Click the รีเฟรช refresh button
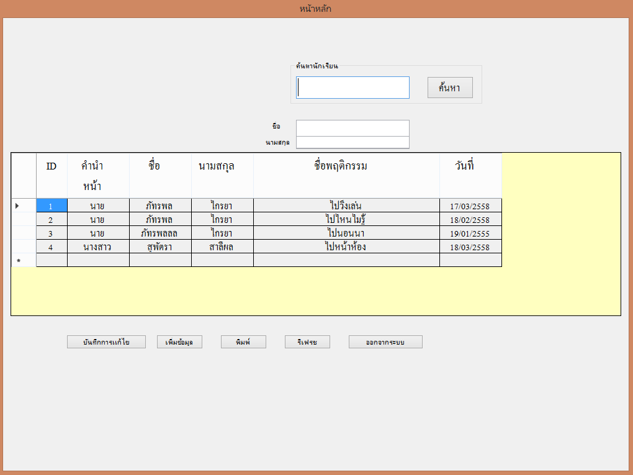 pos(307,342)
